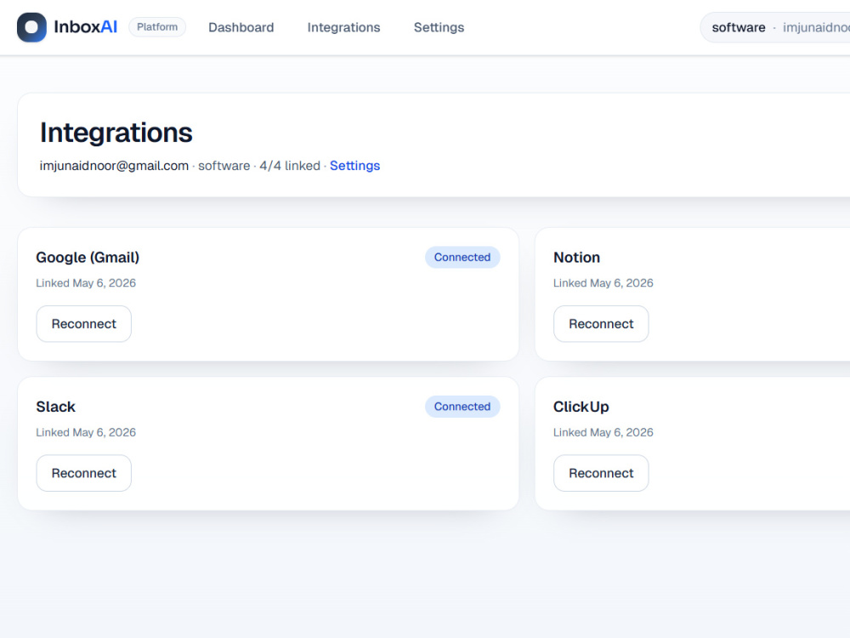The width and height of the screenshot is (850, 638).
Task: Reconnect the Slack integration
Action: pos(84,473)
